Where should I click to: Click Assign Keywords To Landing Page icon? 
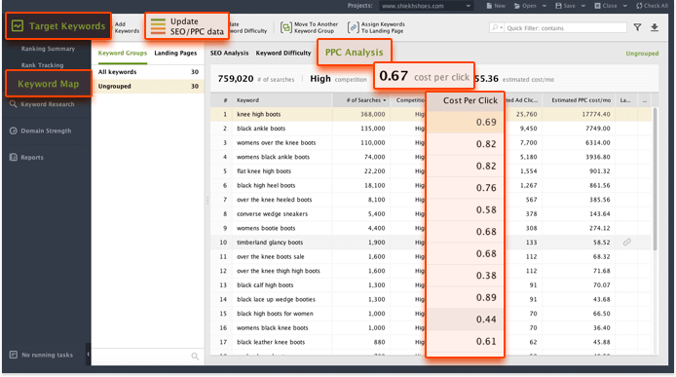[x=353, y=27]
